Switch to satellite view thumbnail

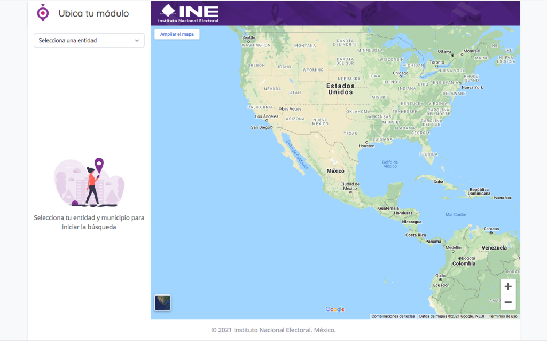(x=162, y=302)
